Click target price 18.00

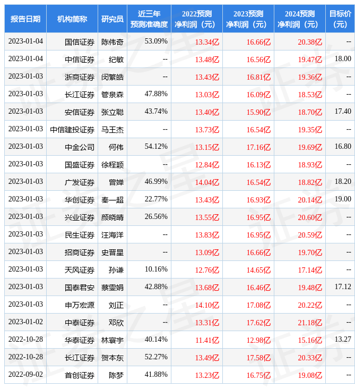(343, 59)
